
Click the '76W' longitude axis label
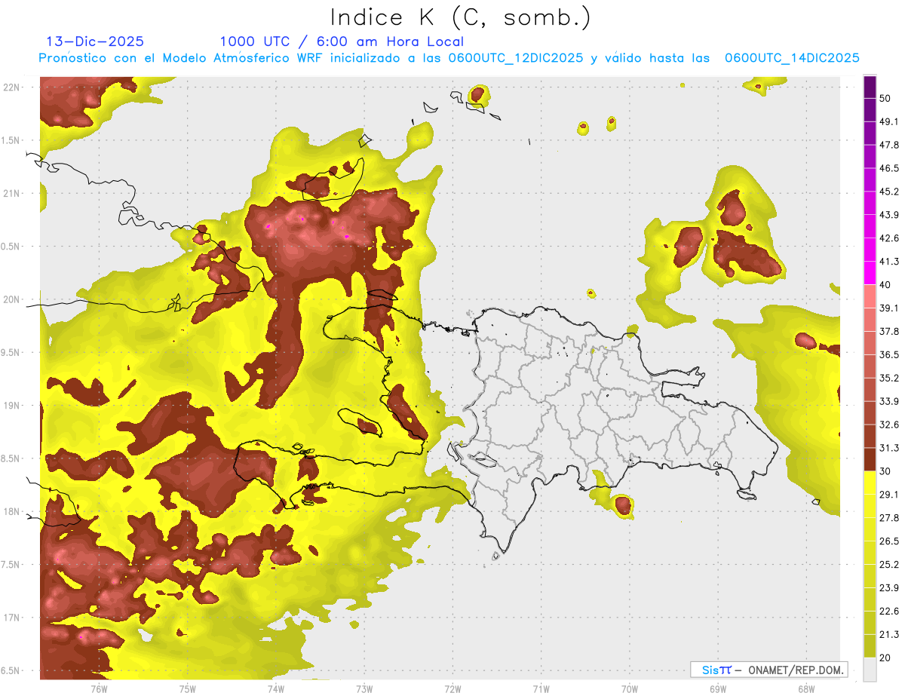(x=99, y=688)
